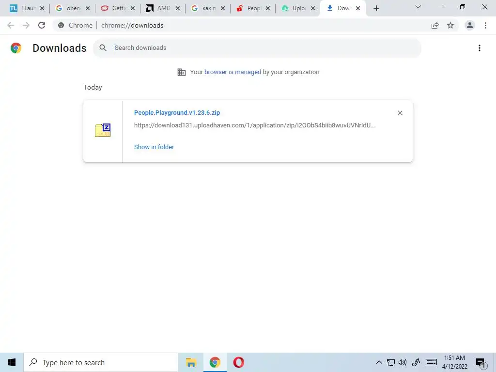The width and height of the screenshot is (496, 372).
Task: Open the touch keyboard icon
Action: [x=431, y=362]
